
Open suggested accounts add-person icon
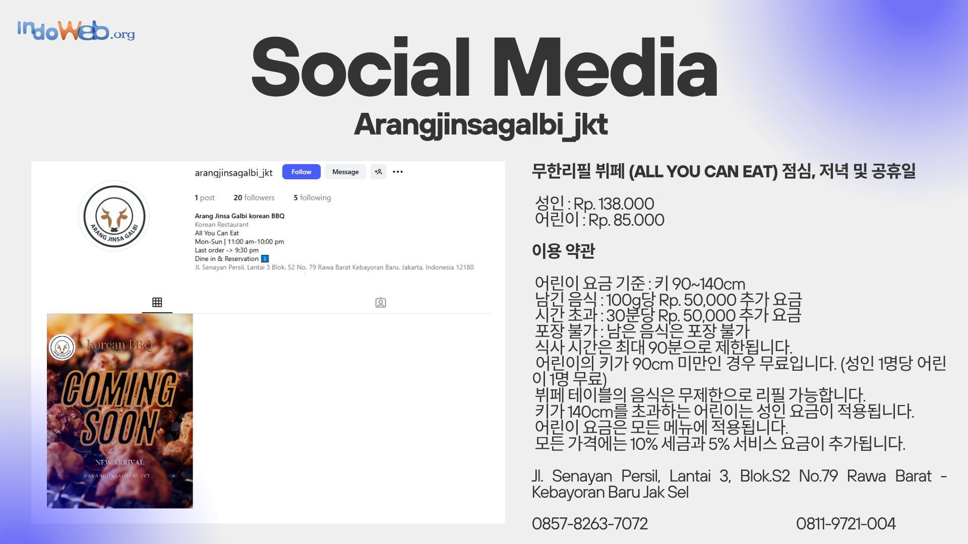point(378,172)
